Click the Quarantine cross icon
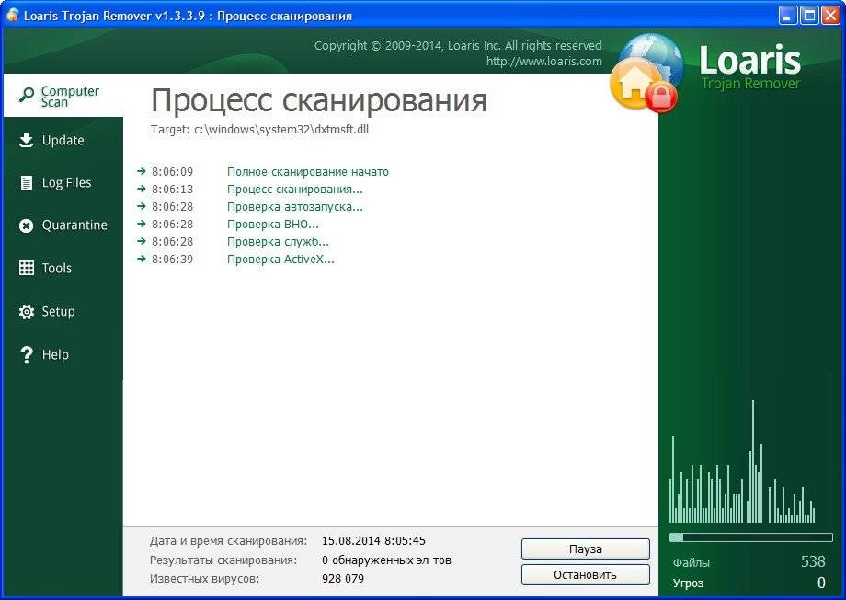Viewport: 846px width, 600px height. click(26, 225)
